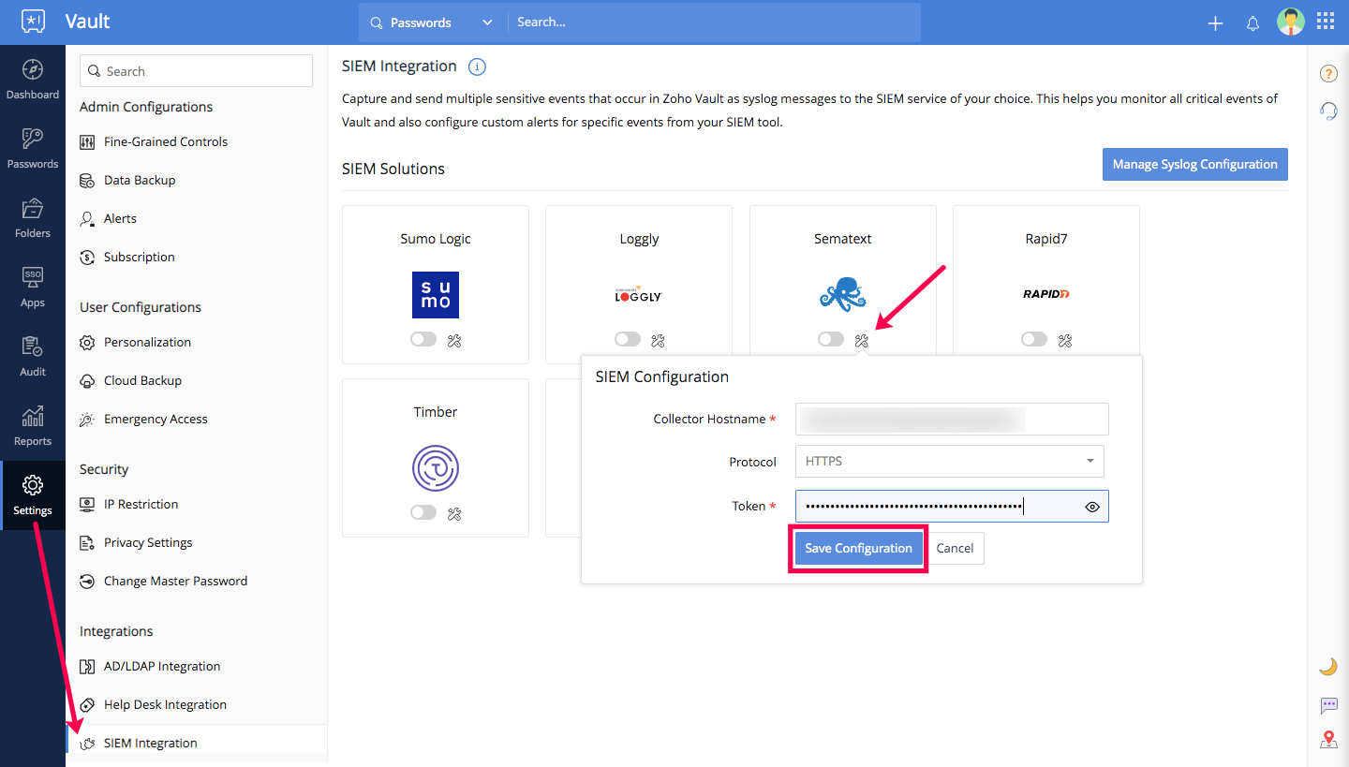
Task: Click the Collector Hostname input field
Action: pyautogui.click(x=951, y=420)
